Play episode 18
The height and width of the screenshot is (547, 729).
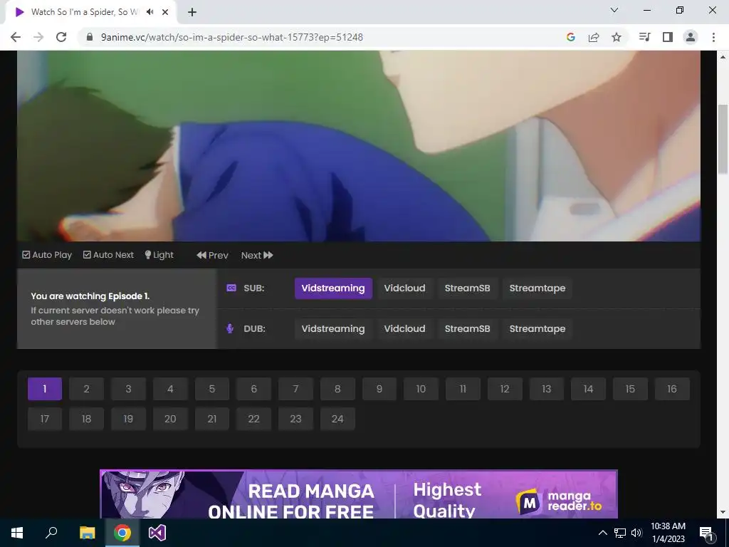tap(86, 419)
